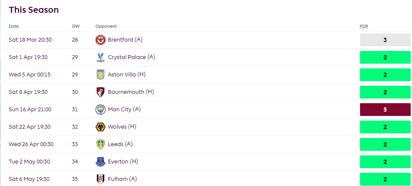Click the Bournemouth club crest
Viewport: 412px width, 186px height.
point(100,92)
